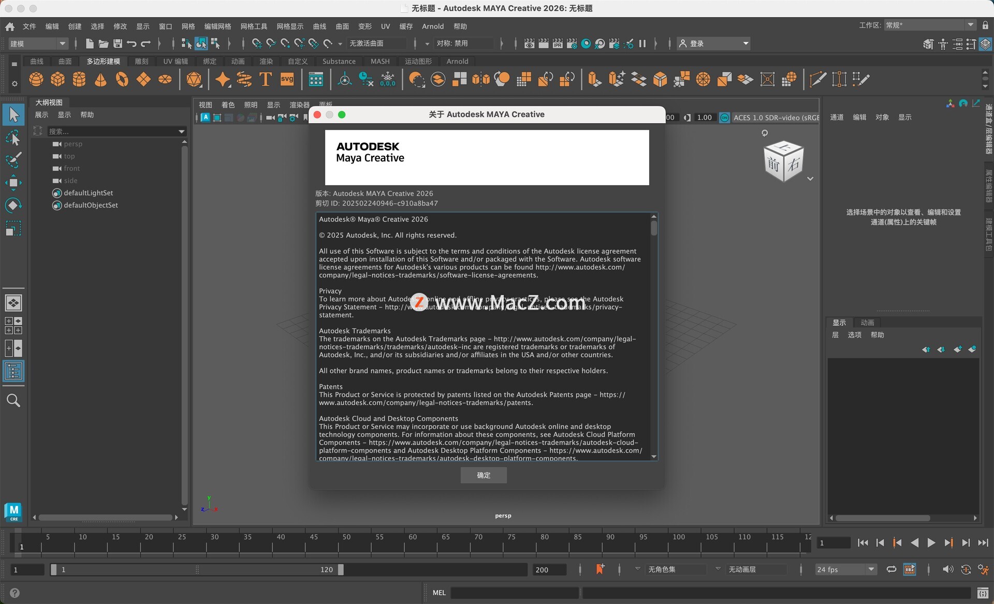
Task: Toggle MEL command language label
Action: (439, 593)
